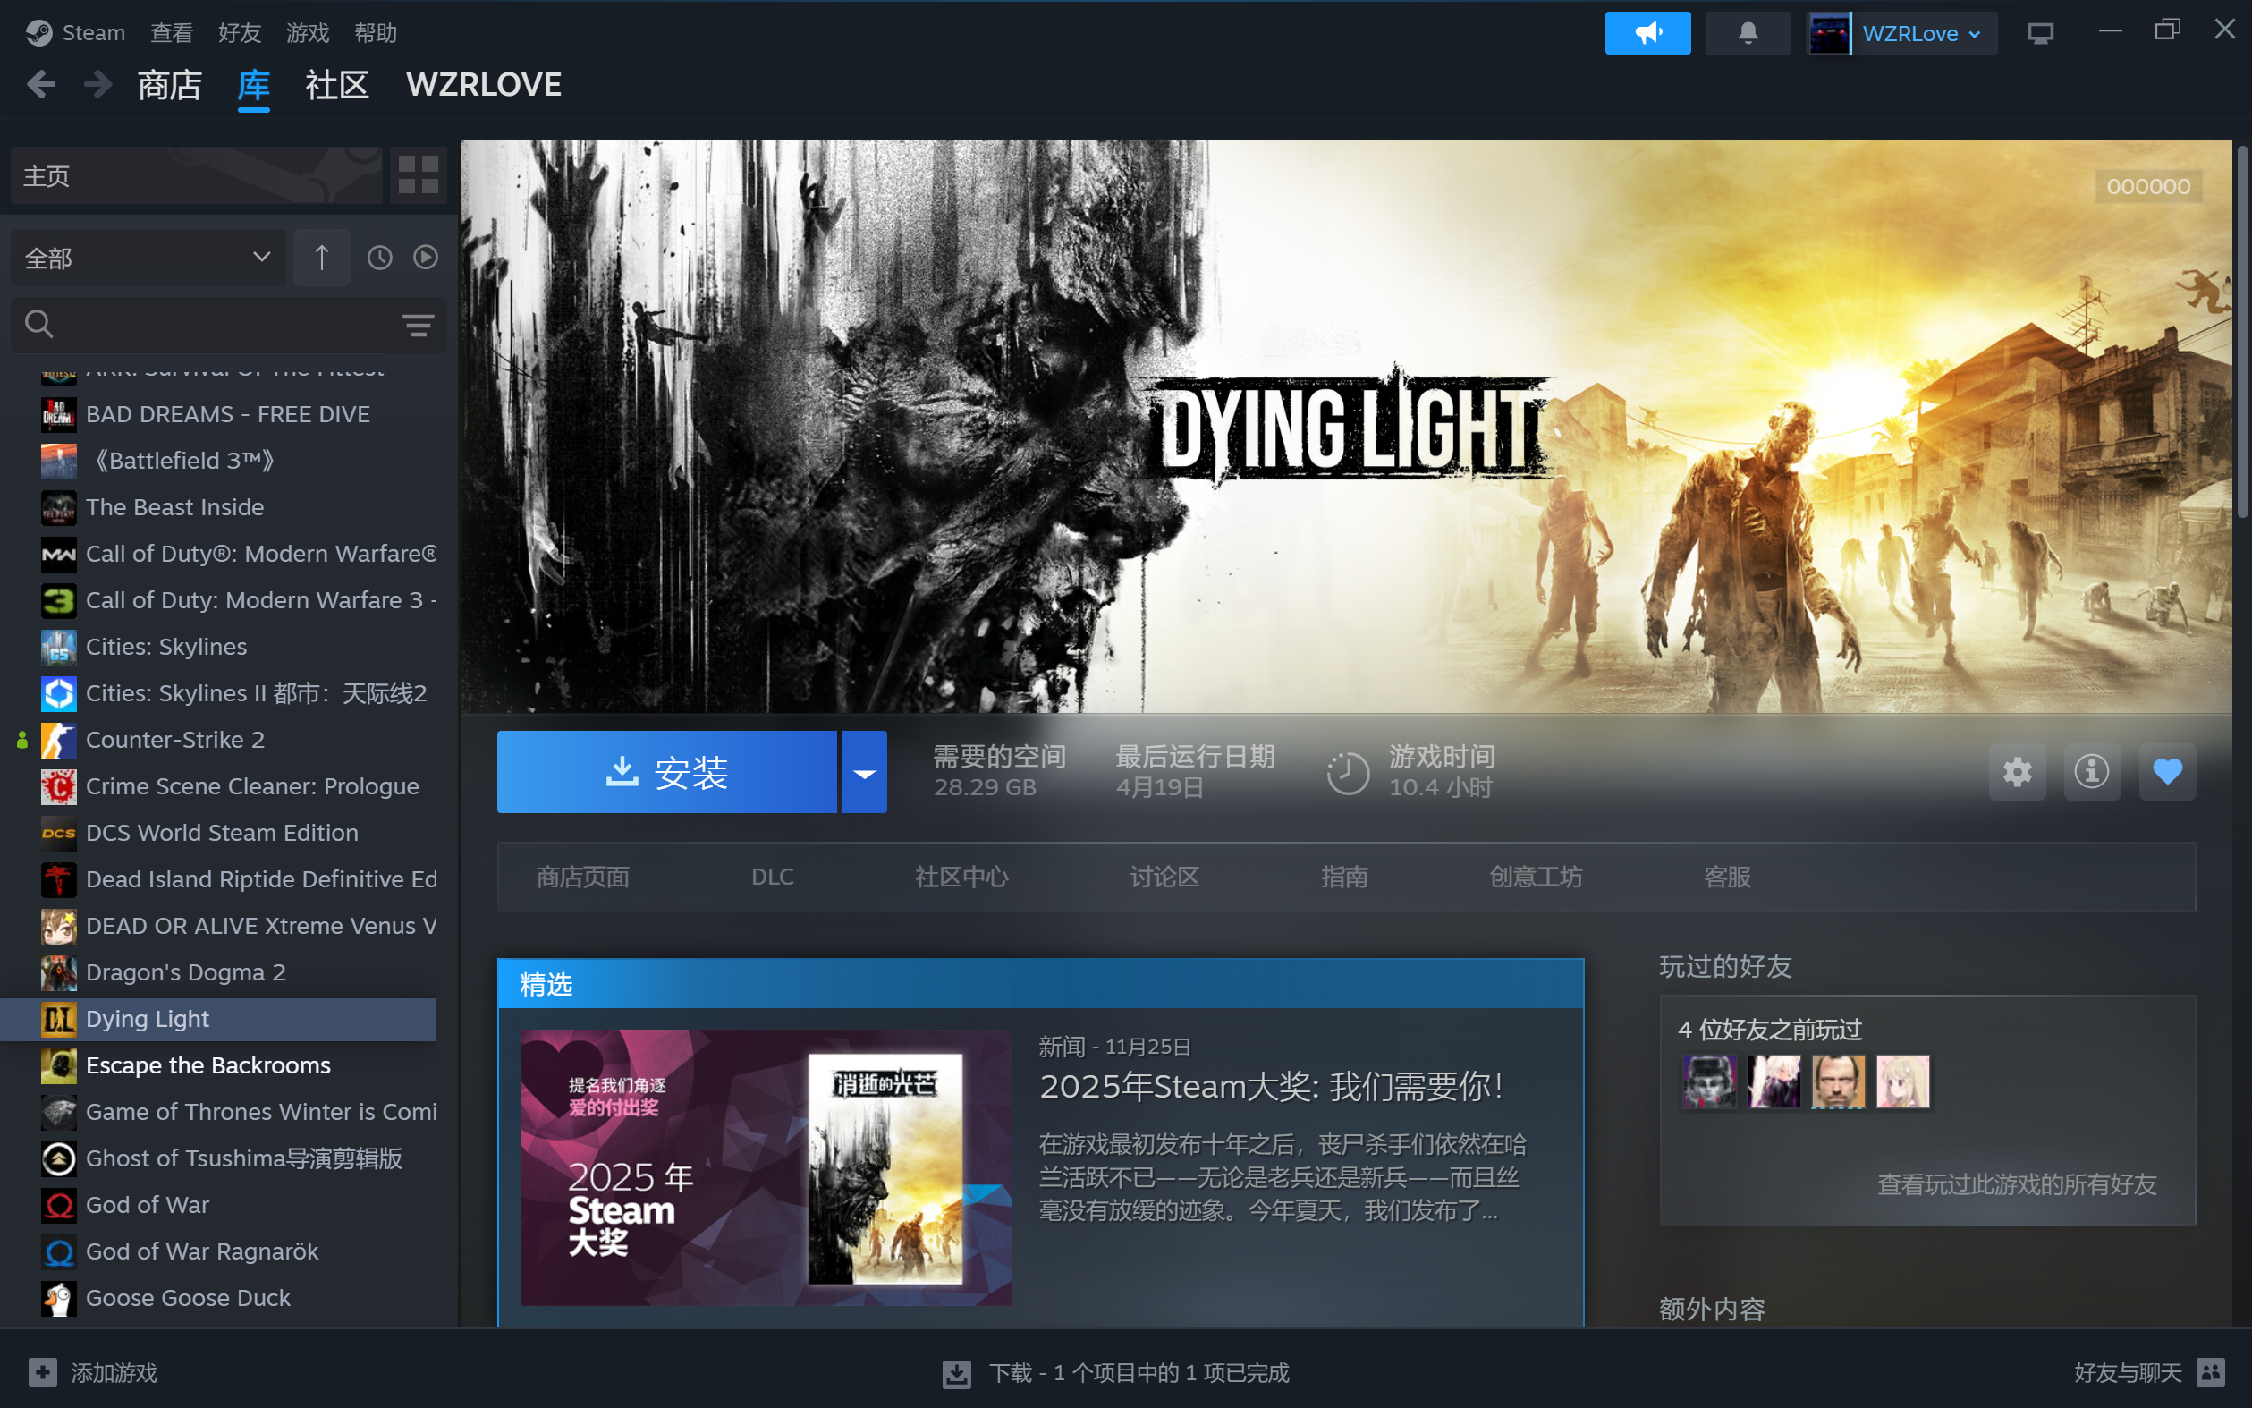Open 查看玩过此游戏的所有好友 link

click(x=2017, y=1184)
